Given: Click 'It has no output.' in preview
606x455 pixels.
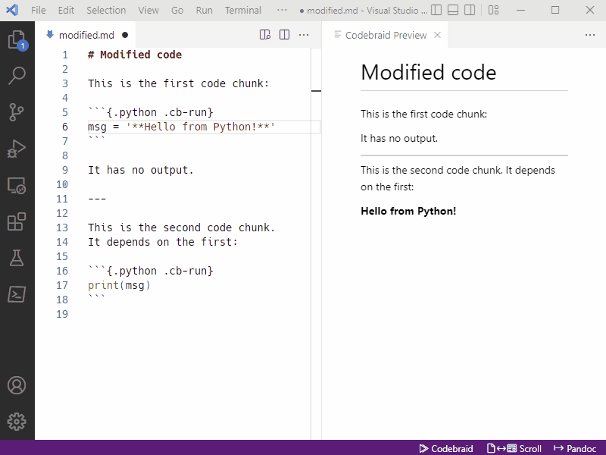Looking at the screenshot, I should pos(399,139).
